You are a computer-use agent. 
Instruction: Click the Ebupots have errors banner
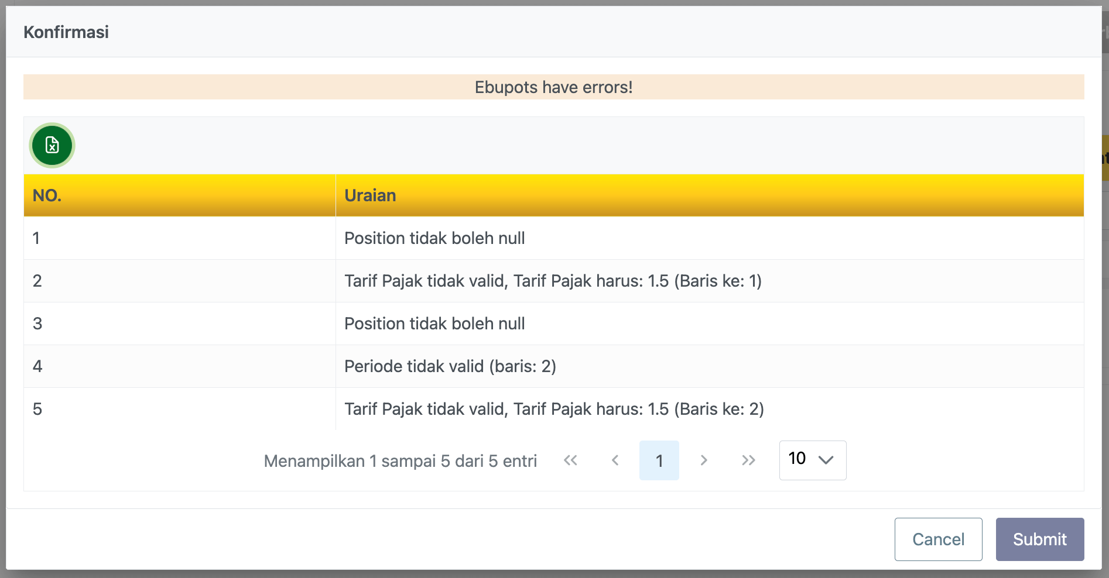554,87
